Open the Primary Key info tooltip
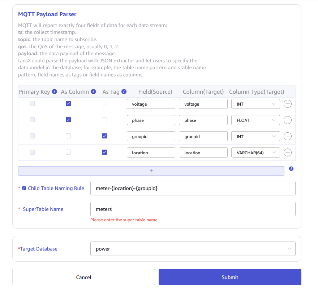The height and width of the screenshot is (292, 318). click(54, 92)
